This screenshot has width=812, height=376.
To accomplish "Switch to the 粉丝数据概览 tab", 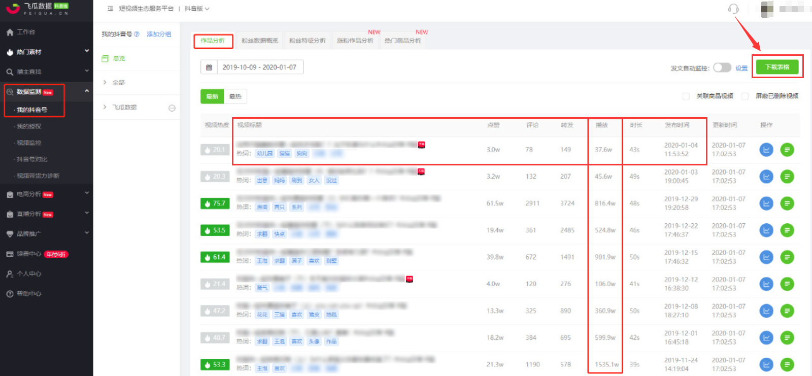I will pyautogui.click(x=260, y=41).
